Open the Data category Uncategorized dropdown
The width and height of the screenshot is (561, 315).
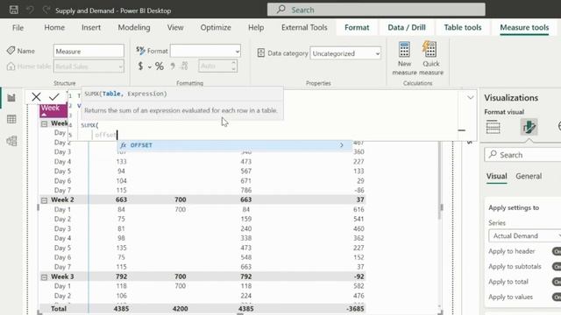tap(345, 53)
